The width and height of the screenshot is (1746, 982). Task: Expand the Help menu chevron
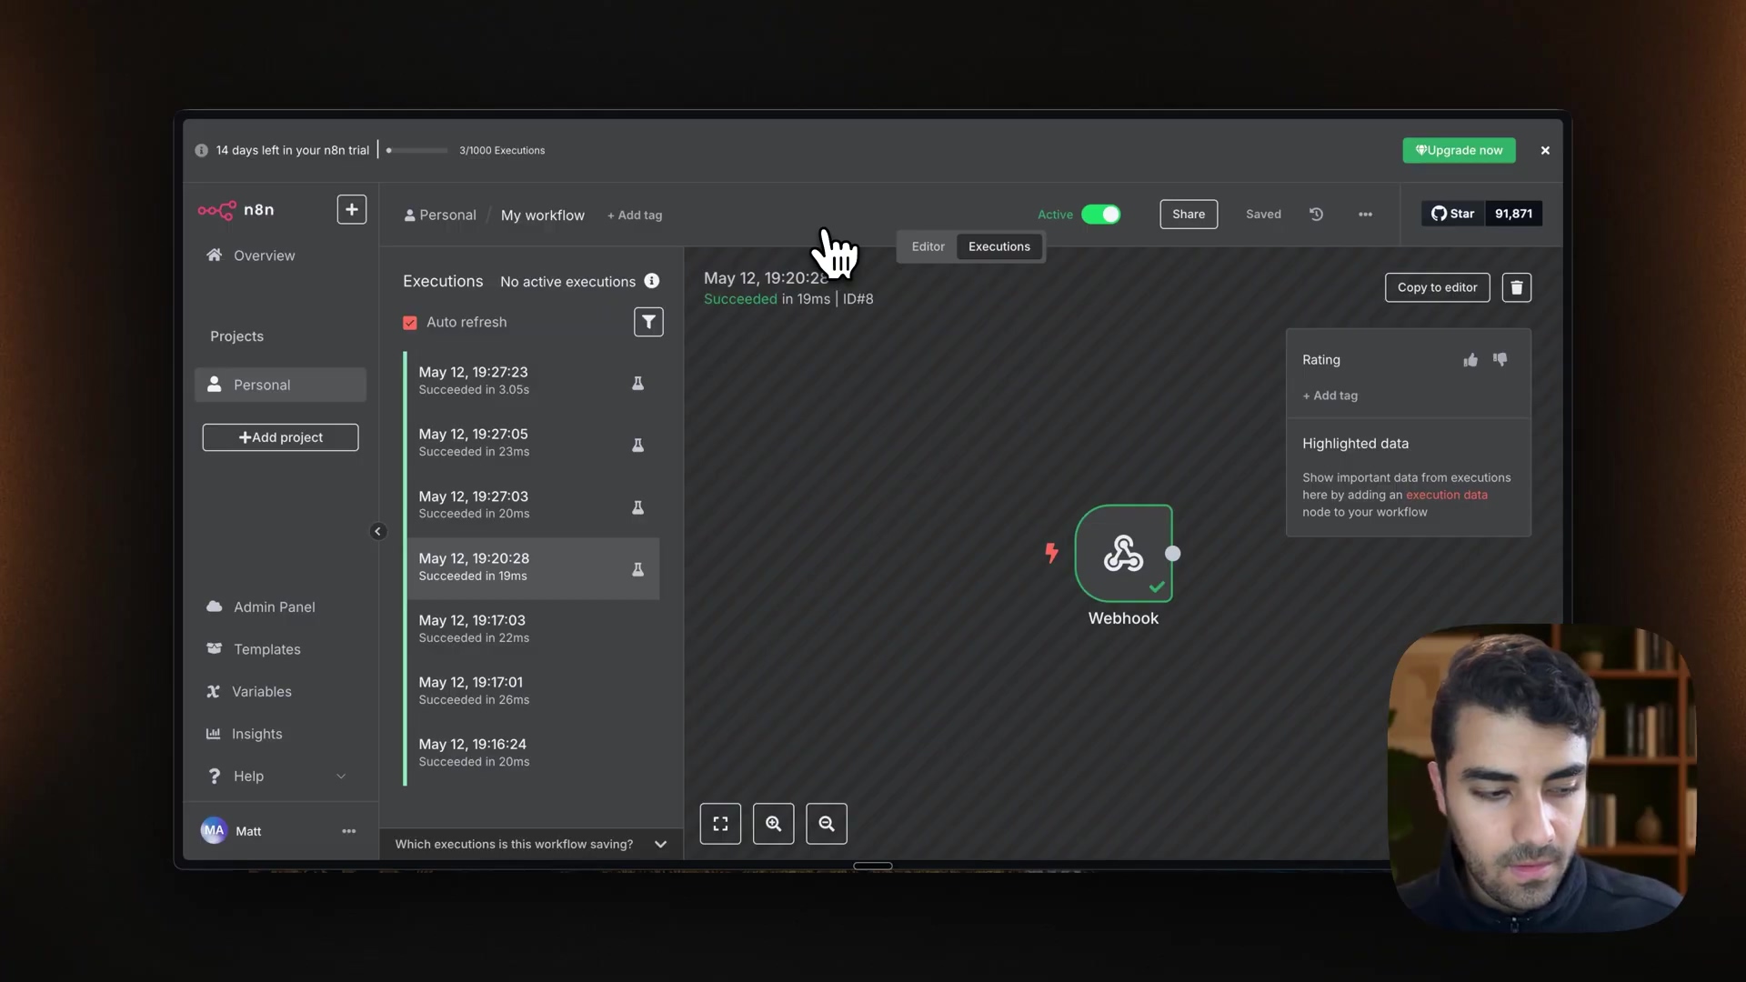click(341, 777)
